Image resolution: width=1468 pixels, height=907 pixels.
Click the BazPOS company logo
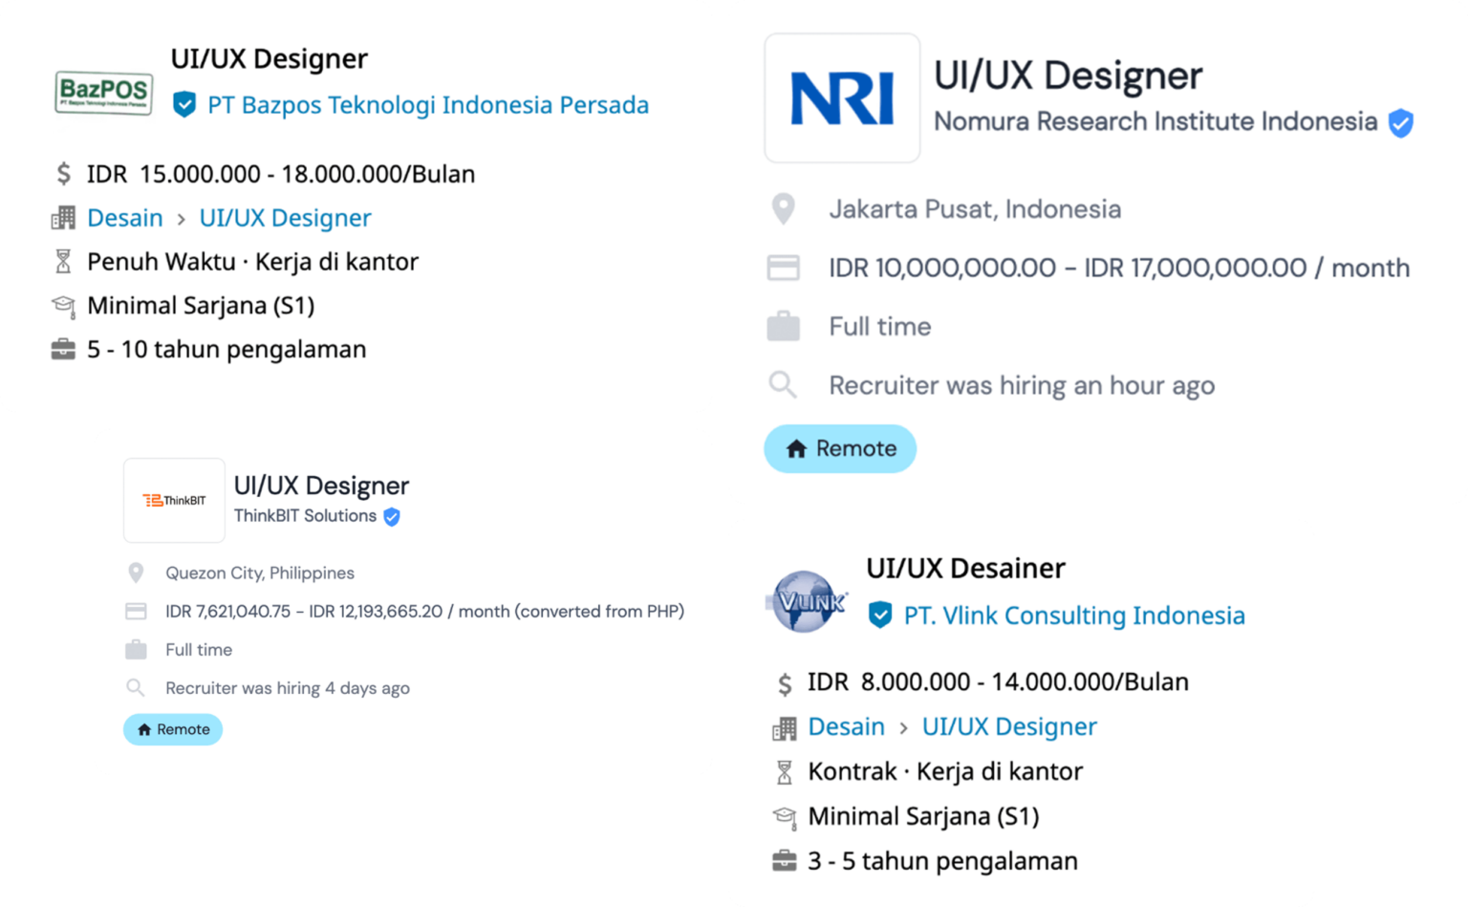(103, 94)
